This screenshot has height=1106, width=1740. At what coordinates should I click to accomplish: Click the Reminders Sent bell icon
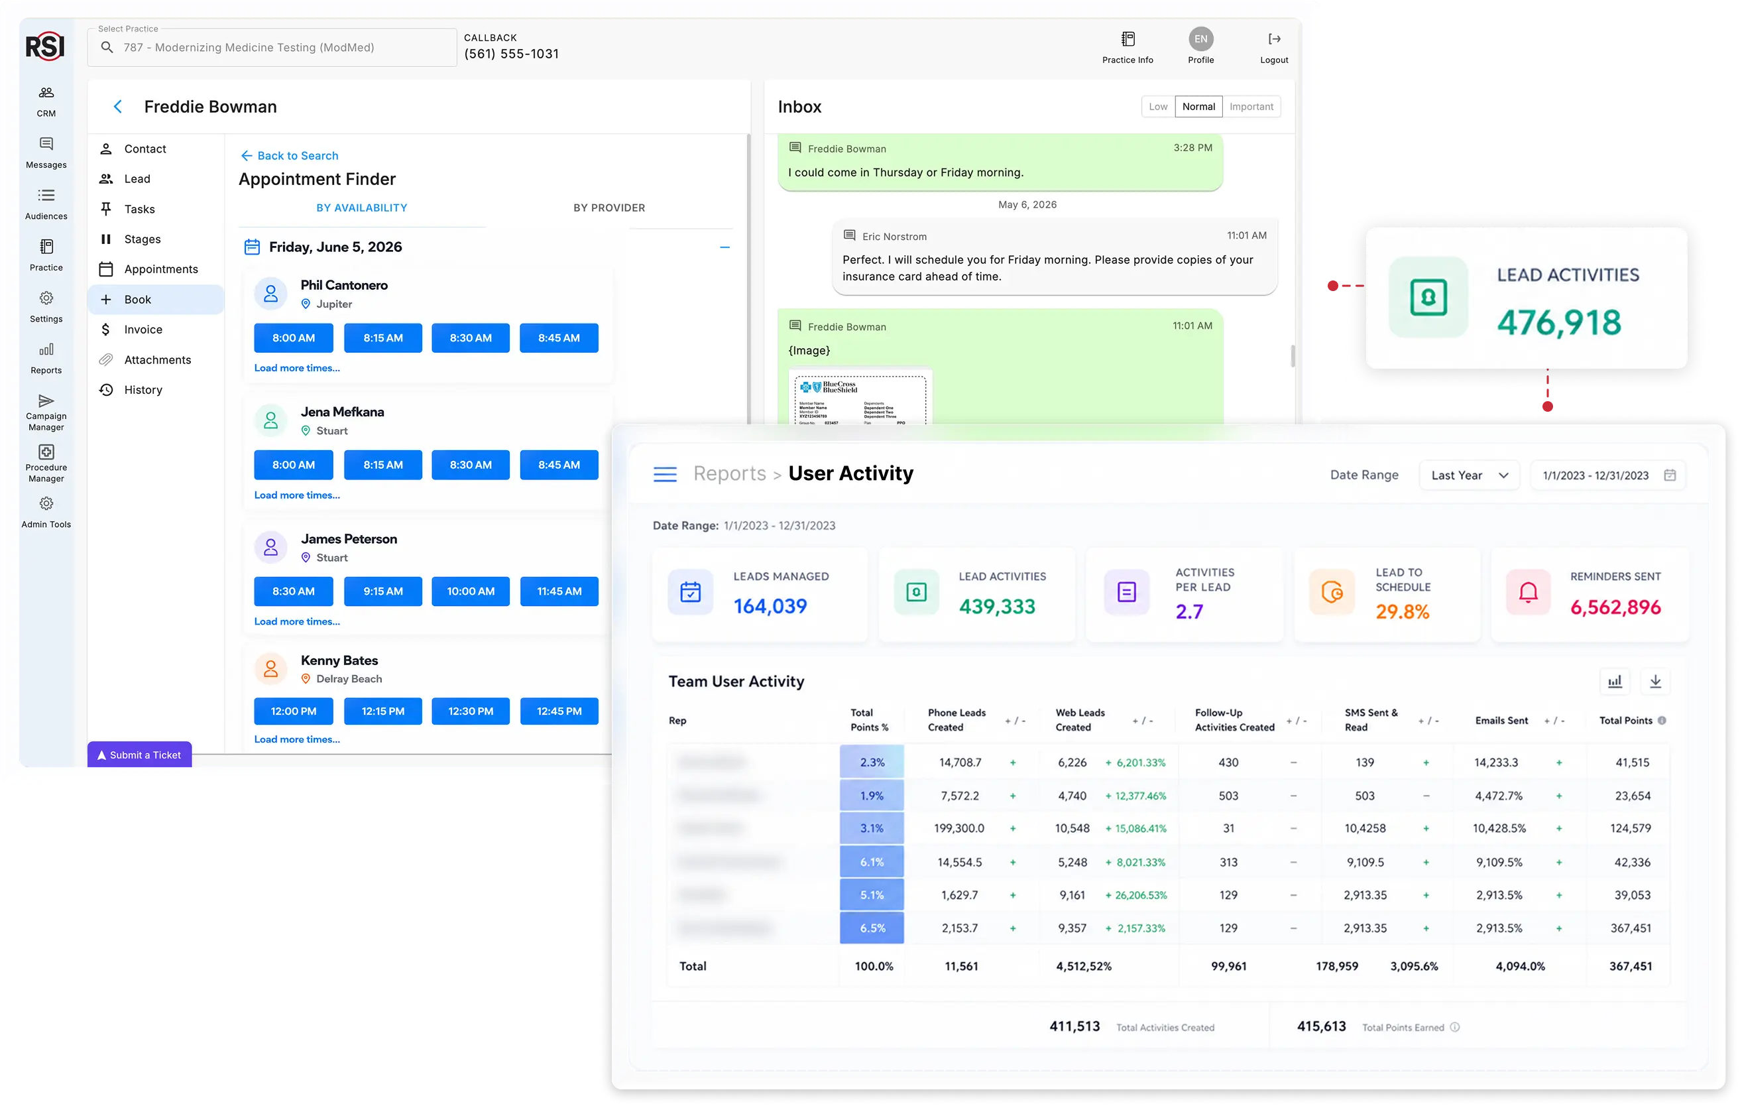click(1528, 592)
